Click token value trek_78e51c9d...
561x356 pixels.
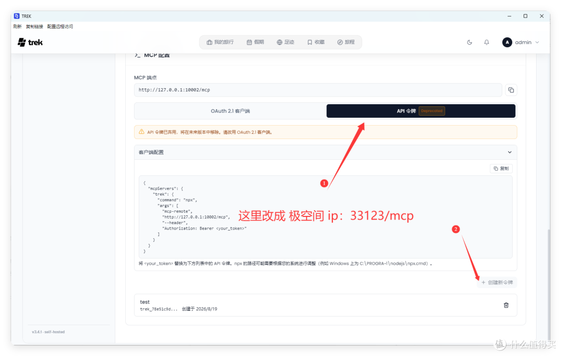158,309
